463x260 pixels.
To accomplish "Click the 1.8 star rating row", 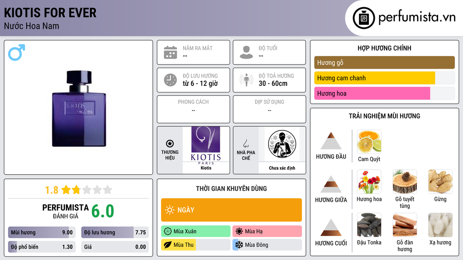I will tap(79, 190).
